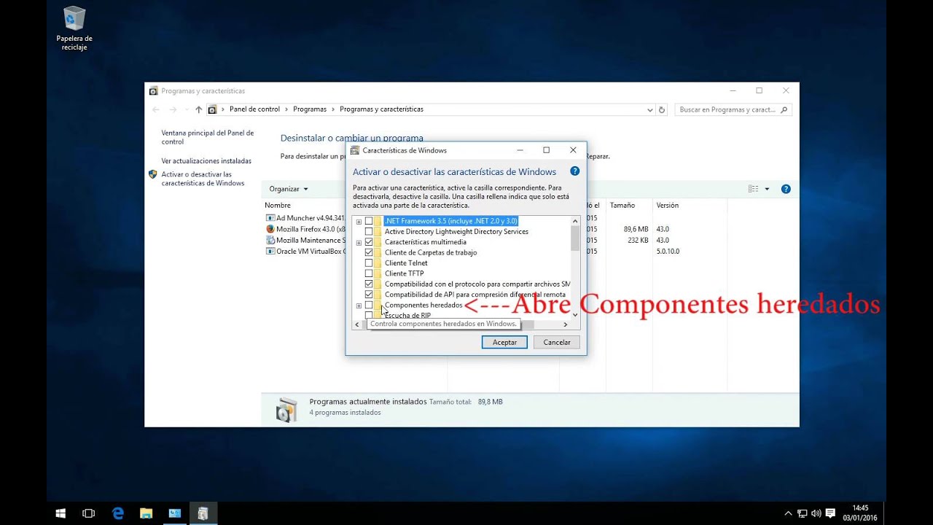Click the vertical scrollbar thumb in features list
Image resolution: width=933 pixels, height=525 pixels.
click(575, 238)
